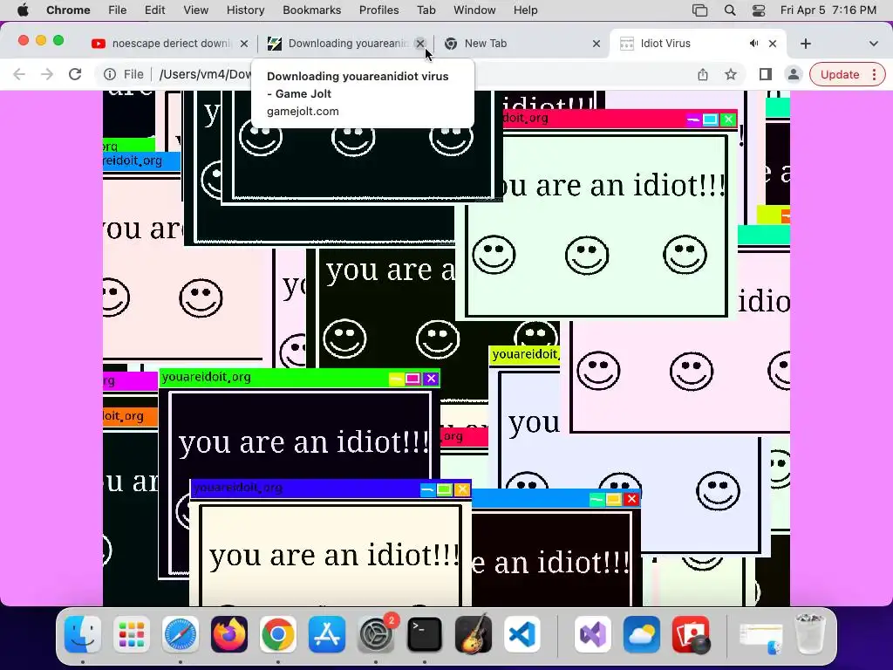Close the red-titled idiot popup
Viewport: 893px width, 670px height.
tap(728, 120)
